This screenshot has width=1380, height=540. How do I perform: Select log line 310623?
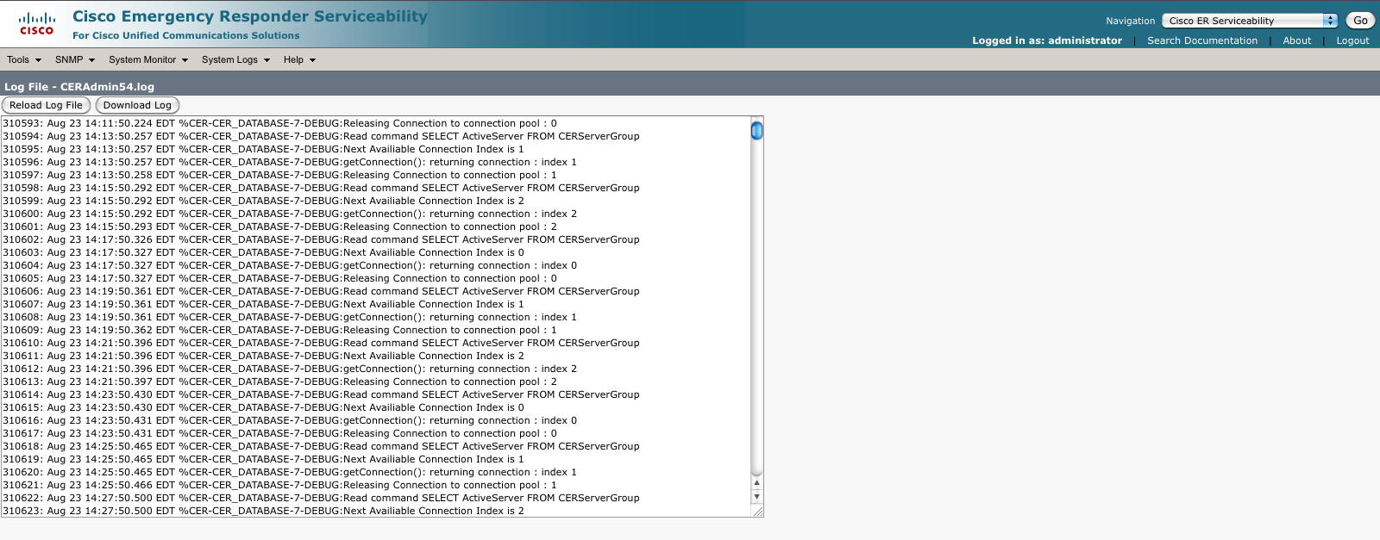(x=263, y=511)
